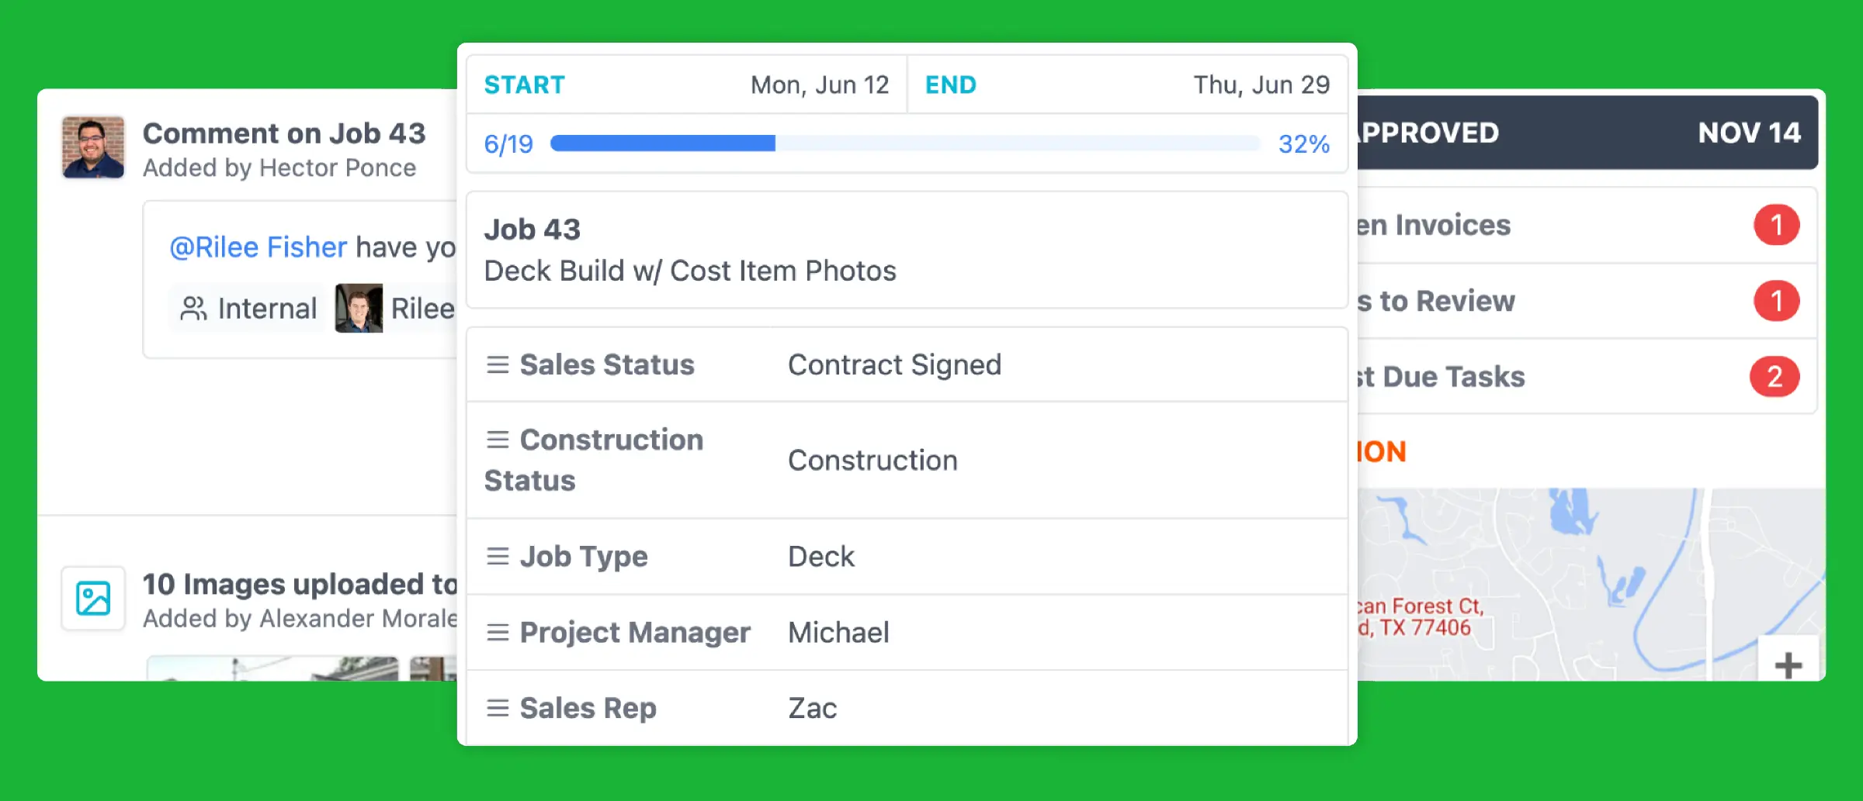Click the Construction Status drag handle icon

point(498,440)
